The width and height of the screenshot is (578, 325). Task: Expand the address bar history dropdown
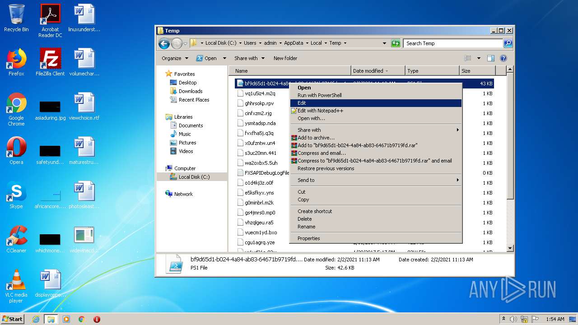pyautogui.click(x=384, y=43)
